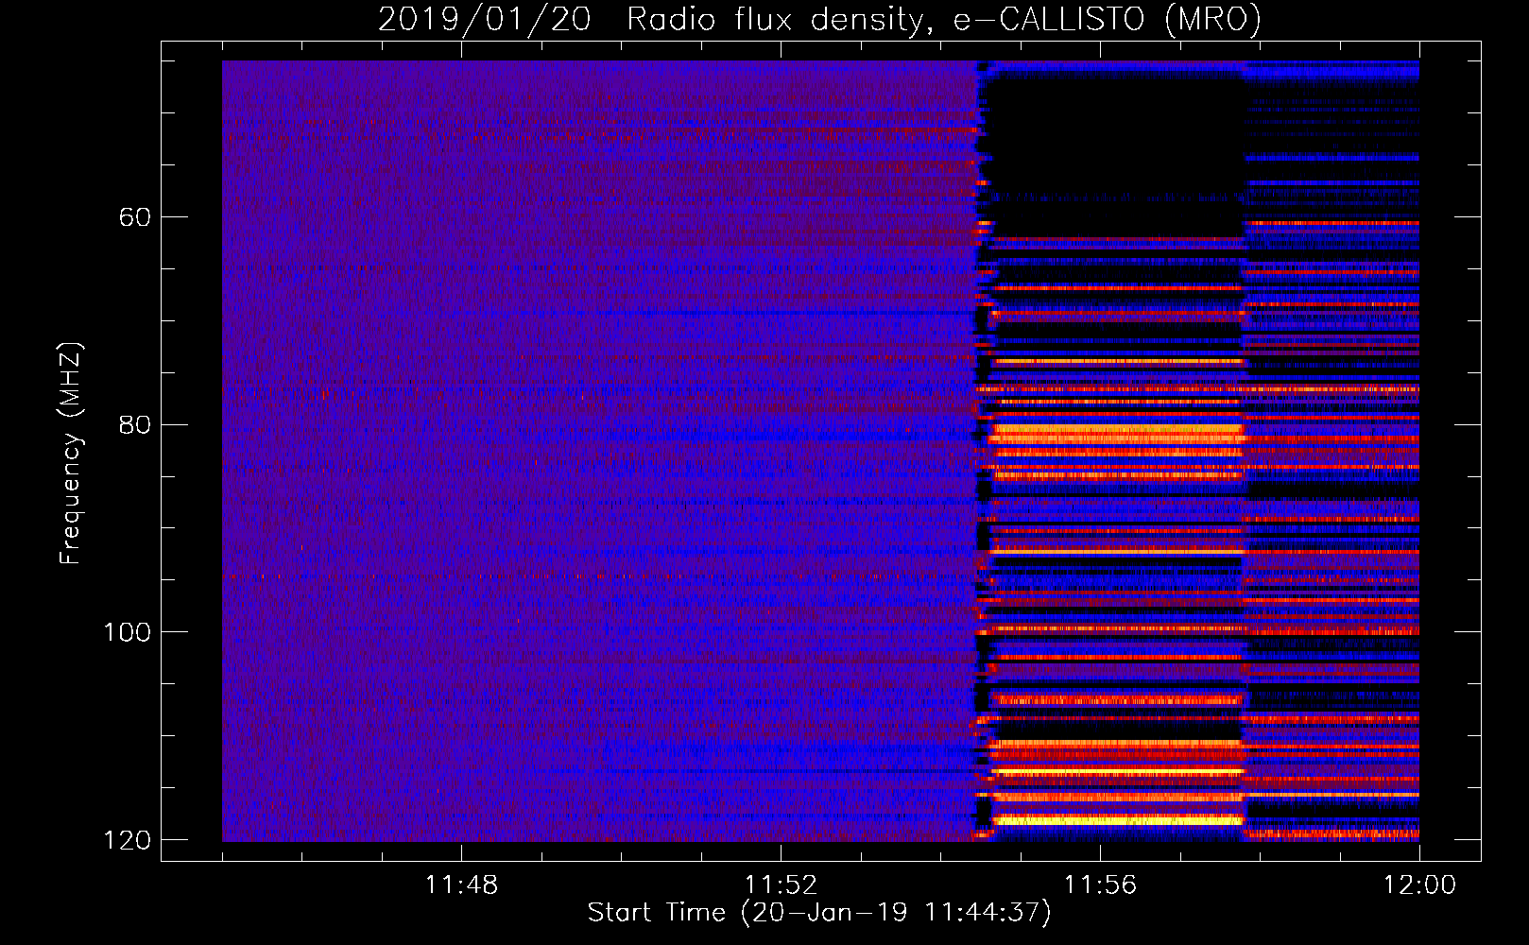This screenshot has height=945, width=1529.
Task: Click the 11:48 time tick label
Action: pyautogui.click(x=461, y=885)
